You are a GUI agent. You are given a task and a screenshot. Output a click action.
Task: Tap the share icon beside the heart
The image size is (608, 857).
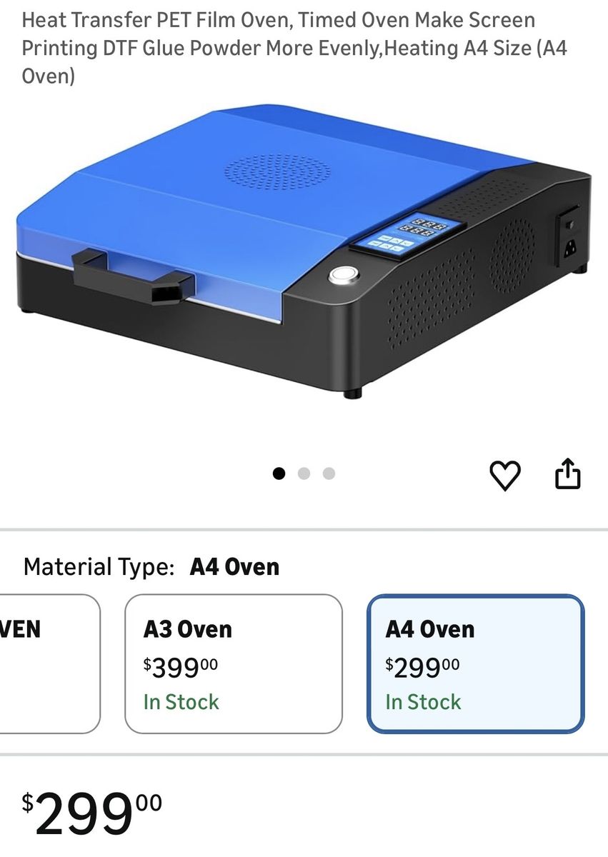tap(568, 474)
